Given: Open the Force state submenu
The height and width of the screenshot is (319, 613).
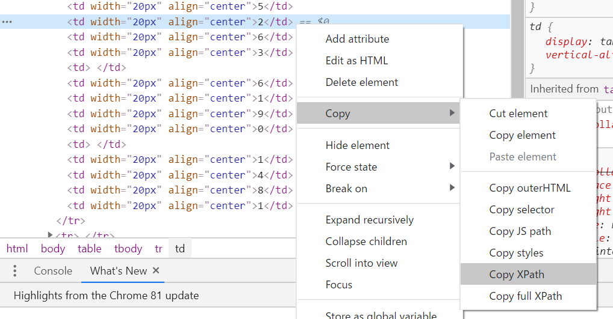Looking at the screenshot, I should pos(351,167).
